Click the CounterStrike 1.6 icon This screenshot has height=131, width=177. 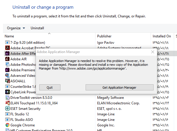(x=8, y=87)
